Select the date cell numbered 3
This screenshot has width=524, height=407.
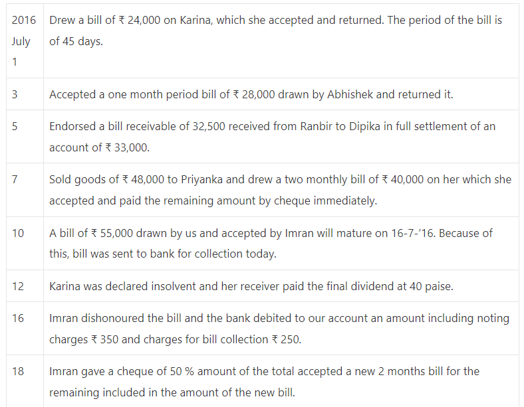(x=25, y=94)
